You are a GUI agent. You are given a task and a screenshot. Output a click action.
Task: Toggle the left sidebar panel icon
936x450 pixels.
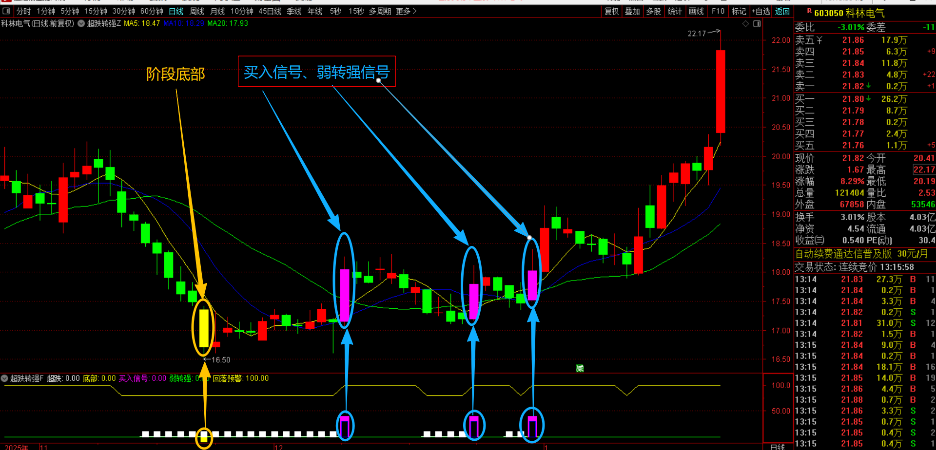tap(6, 11)
